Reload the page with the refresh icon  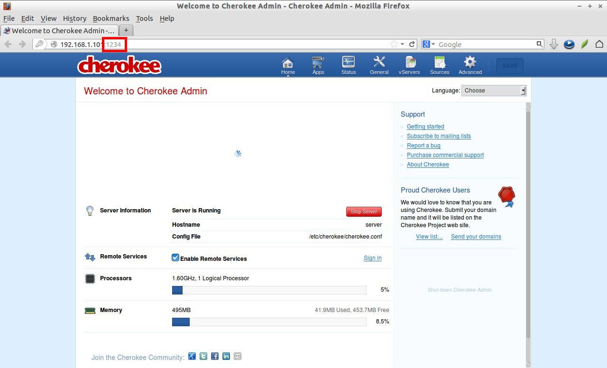click(x=412, y=44)
